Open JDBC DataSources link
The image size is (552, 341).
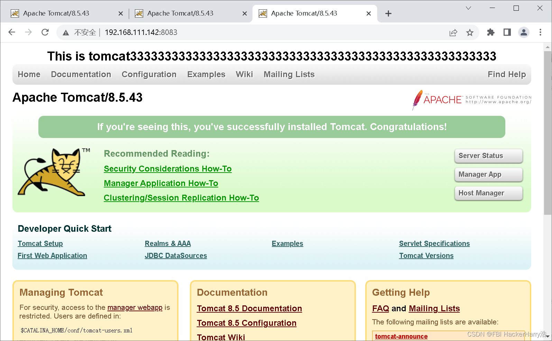click(176, 256)
